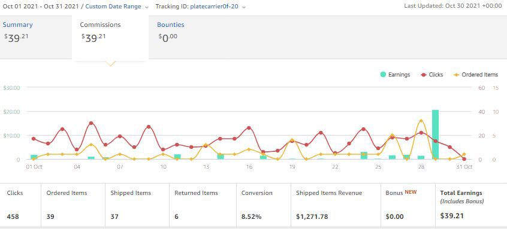Click the Clicks data point on Oct 31
This screenshot has height=229, width=507.
point(464,159)
